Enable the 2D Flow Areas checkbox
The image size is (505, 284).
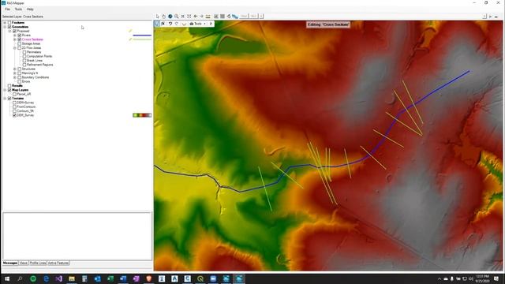19,47
